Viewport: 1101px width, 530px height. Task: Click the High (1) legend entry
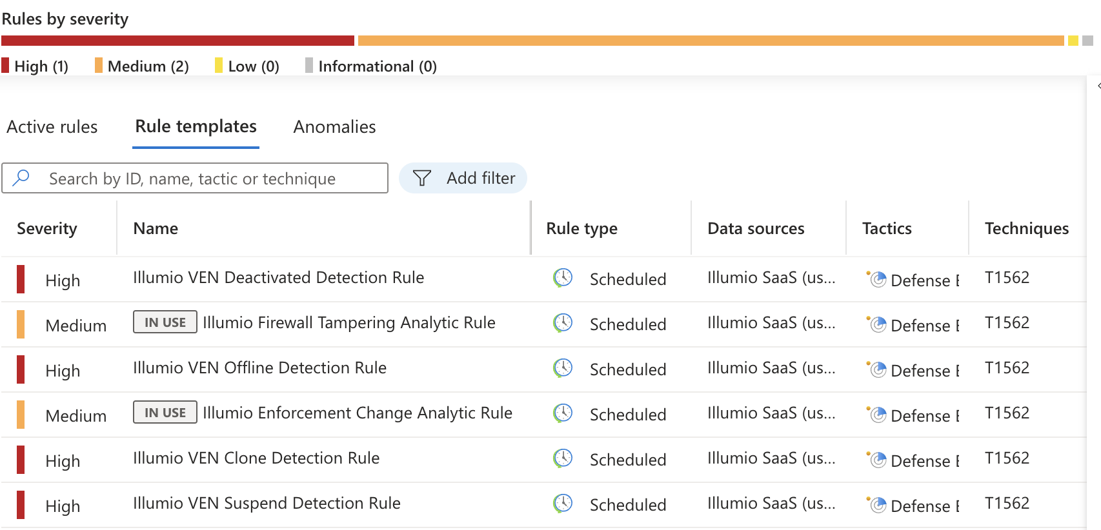tap(35, 66)
